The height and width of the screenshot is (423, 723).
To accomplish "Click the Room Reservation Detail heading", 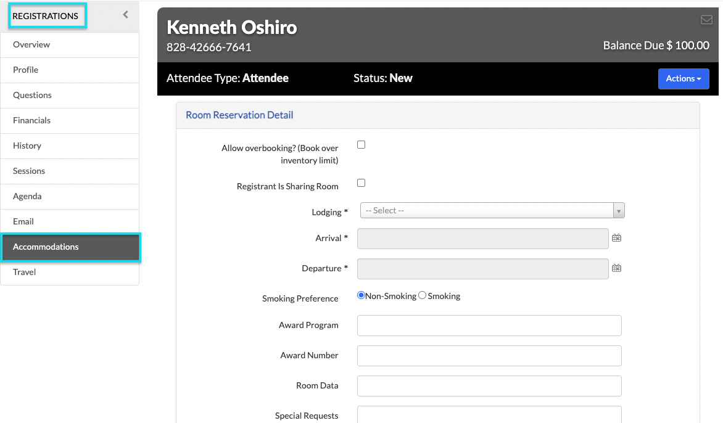I will tap(239, 115).
